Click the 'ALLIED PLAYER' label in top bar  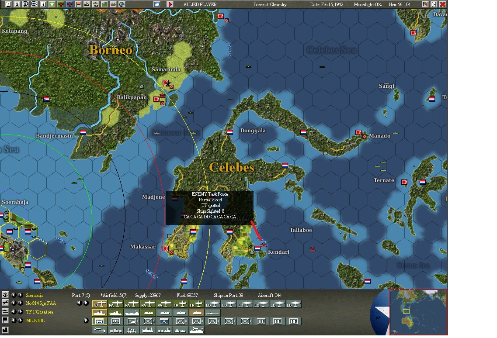(200, 4)
